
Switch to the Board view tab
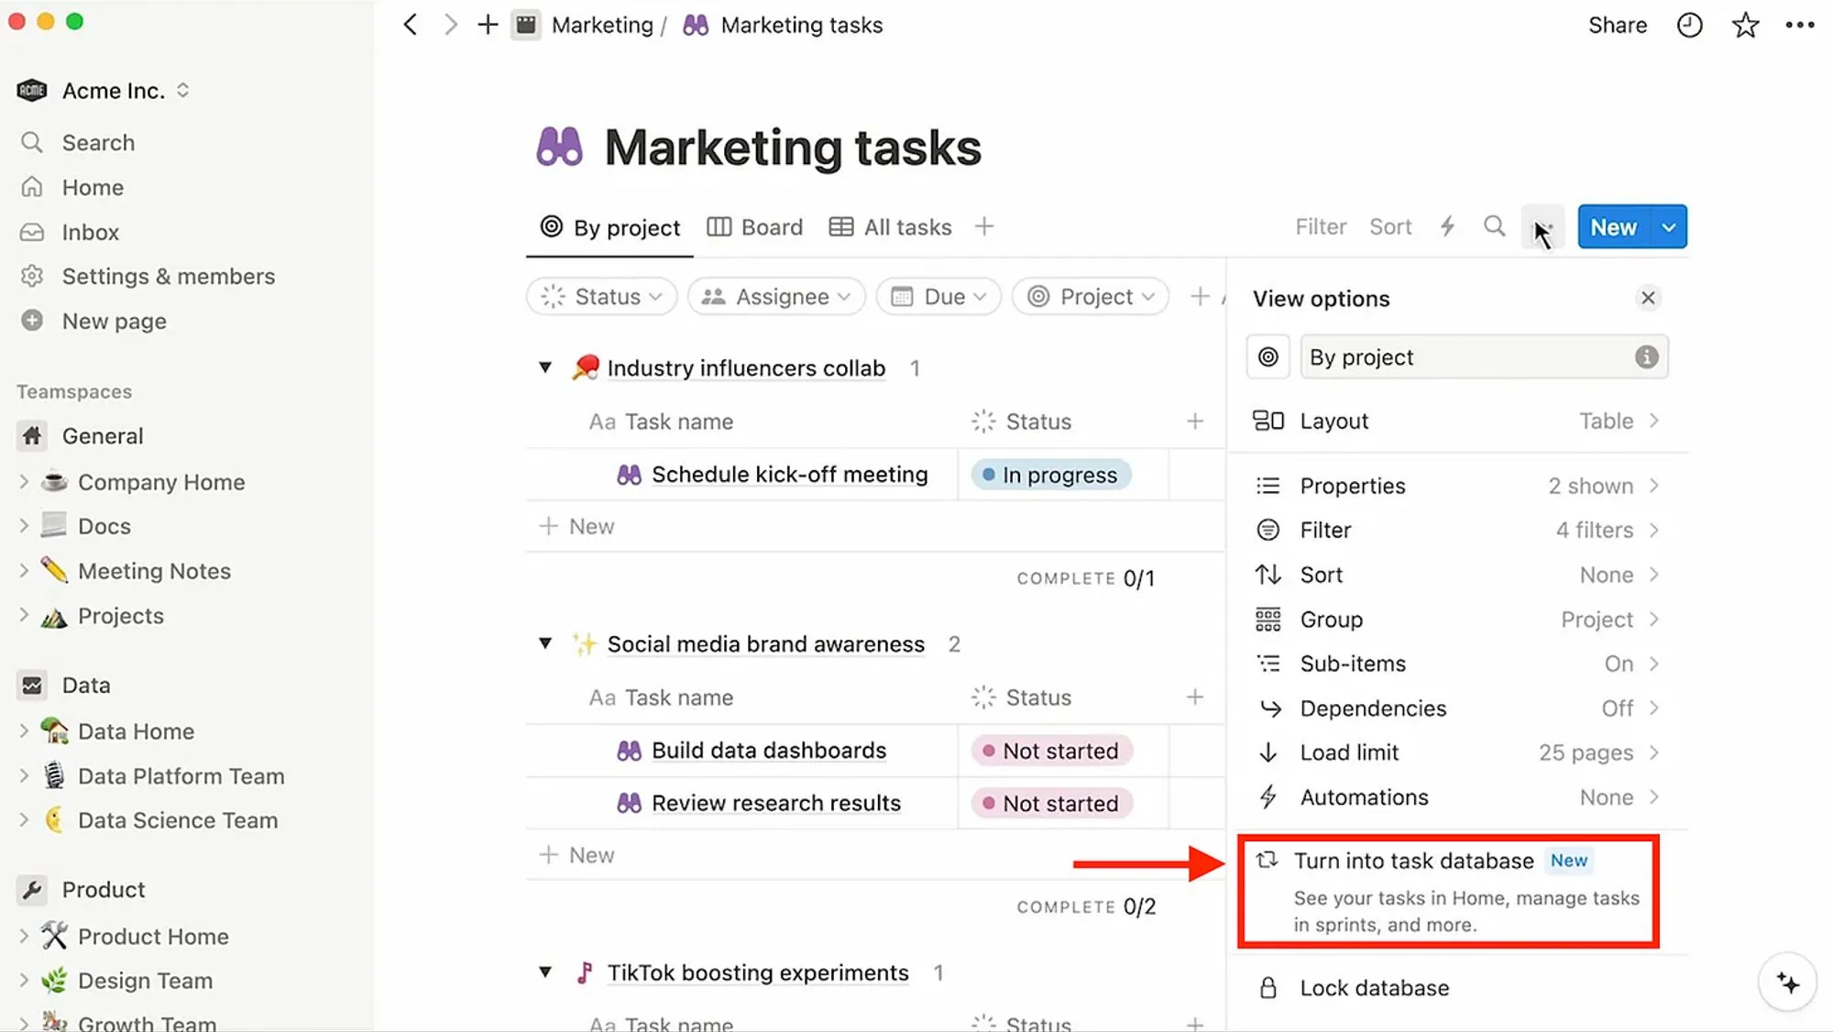click(755, 226)
